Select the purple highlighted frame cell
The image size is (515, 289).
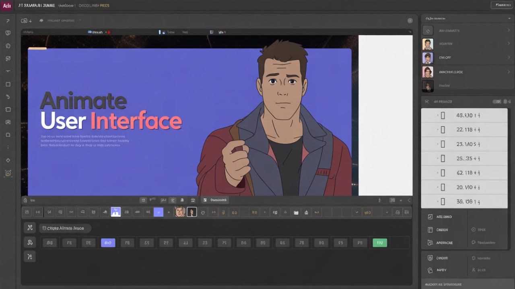point(108,242)
